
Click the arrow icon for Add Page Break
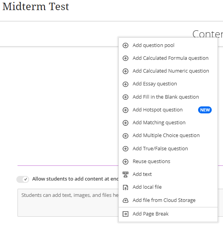click(x=125, y=214)
